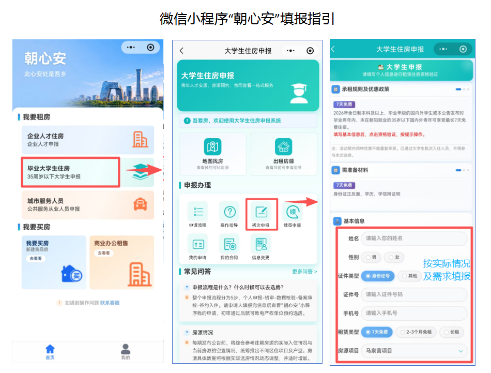The height and width of the screenshot is (373, 491).
Task: Open more menu dots in right form screen
Action: click(x=443, y=49)
